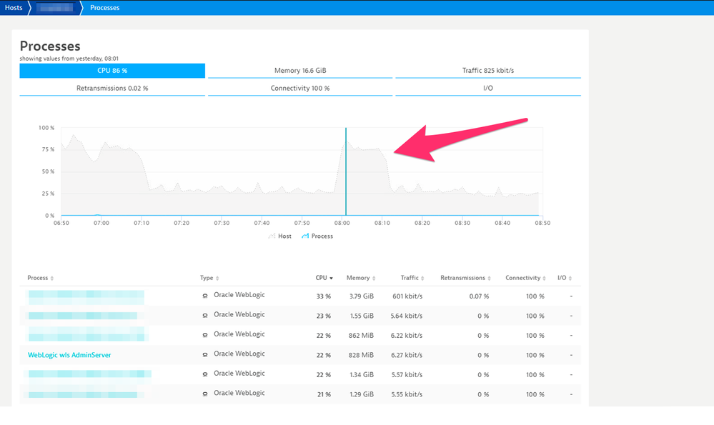The width and height of the screenshot is (714, 425).
Task: Select the Connectivity 100 % tab
Action: coord(300,89)
